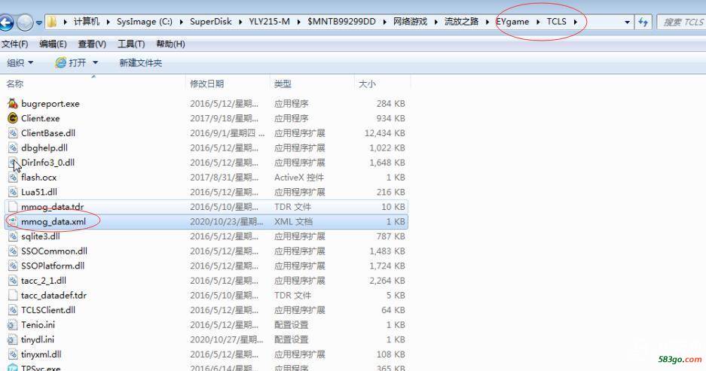The image size is (706, 371).
Task: Click the refresh button beside address bar
Action: point(643,22)
